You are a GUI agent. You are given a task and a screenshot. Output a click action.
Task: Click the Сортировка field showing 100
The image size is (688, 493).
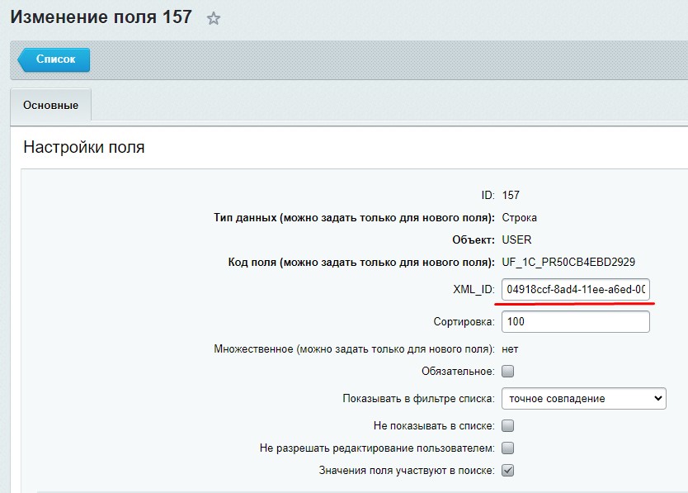pyautogui.click(x=575, y=321)
